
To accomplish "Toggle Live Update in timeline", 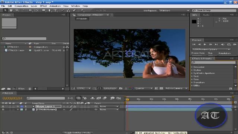I will click(78, 98).
